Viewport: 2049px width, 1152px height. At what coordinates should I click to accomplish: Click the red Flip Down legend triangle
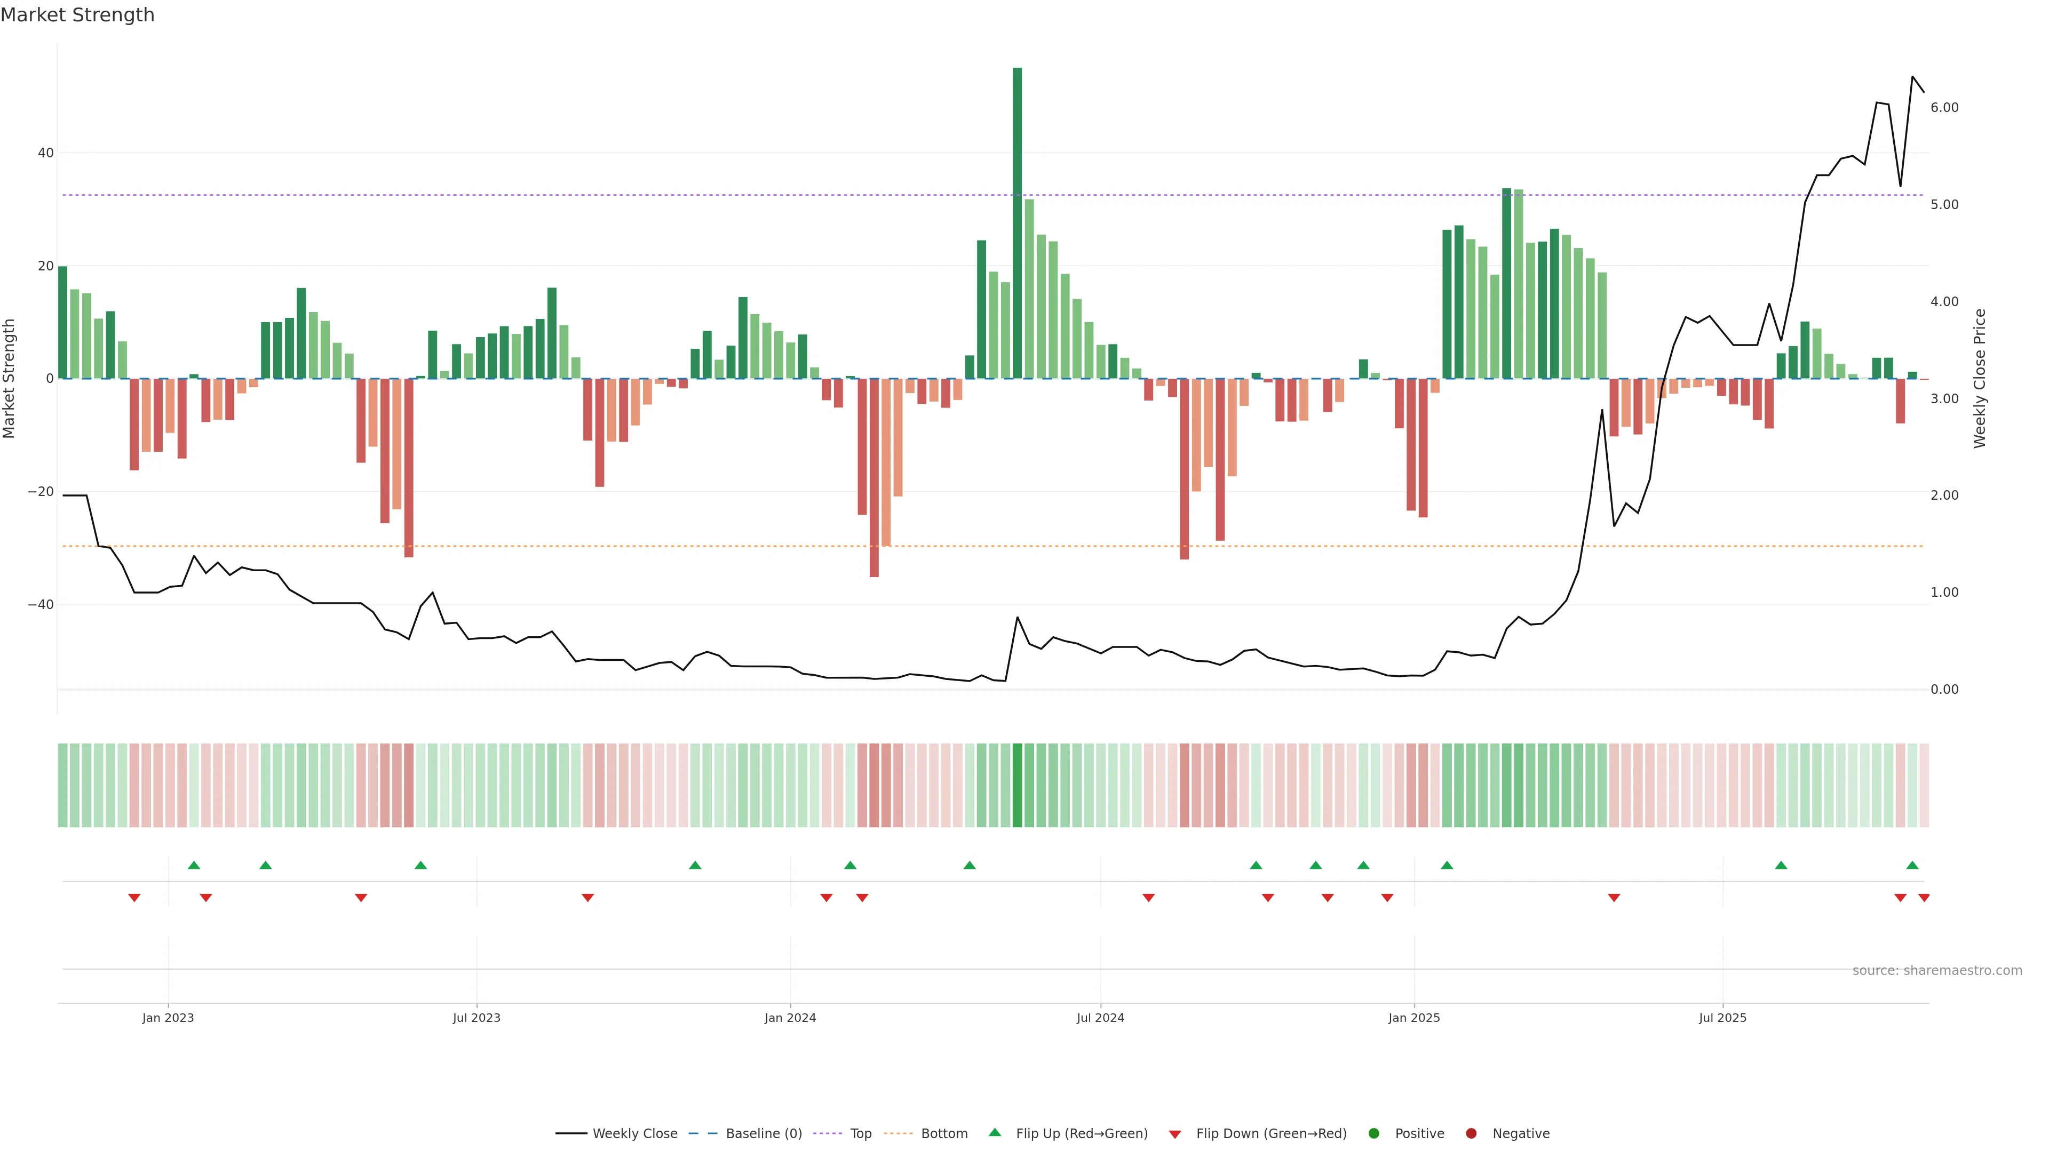pyautogui.click(x=1175, y=1134)
